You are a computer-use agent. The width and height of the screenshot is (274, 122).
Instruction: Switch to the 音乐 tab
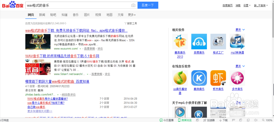76,15
